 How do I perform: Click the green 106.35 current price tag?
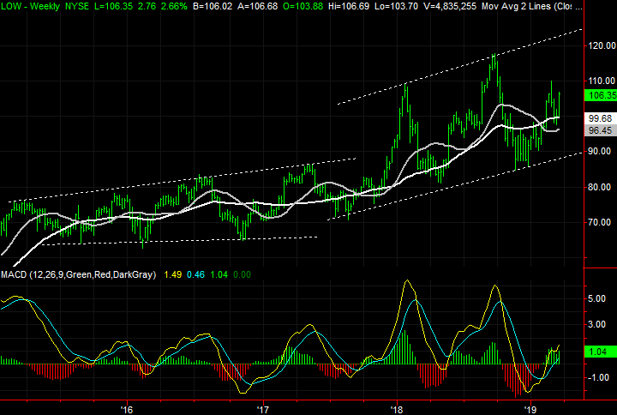(x=600, y=95)
